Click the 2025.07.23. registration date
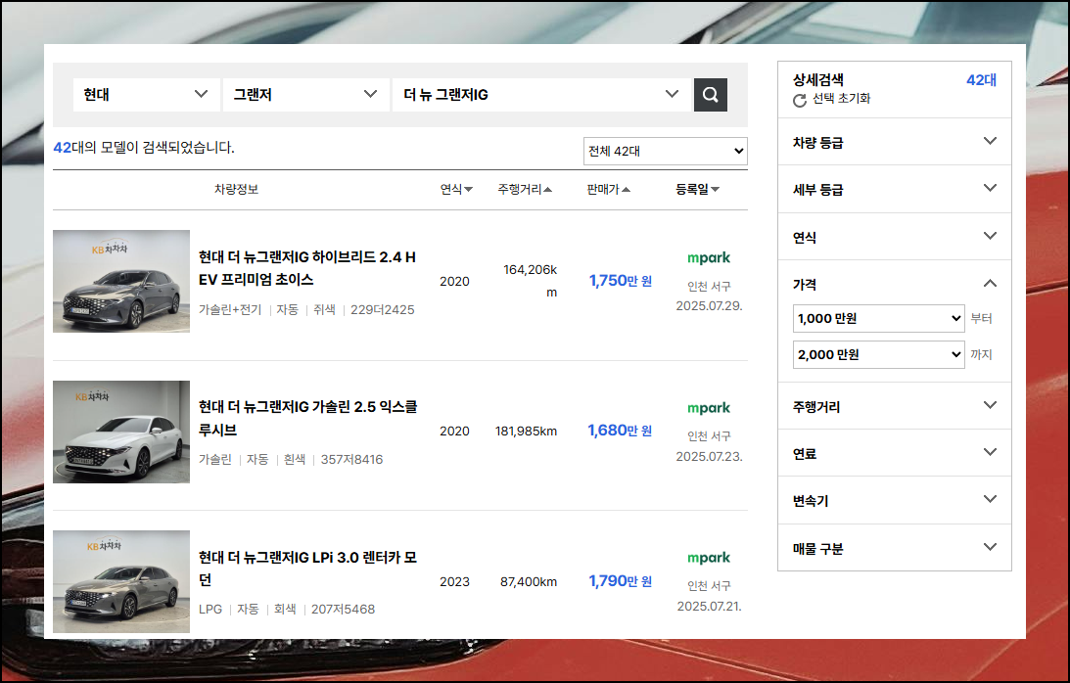 (709, 456)
